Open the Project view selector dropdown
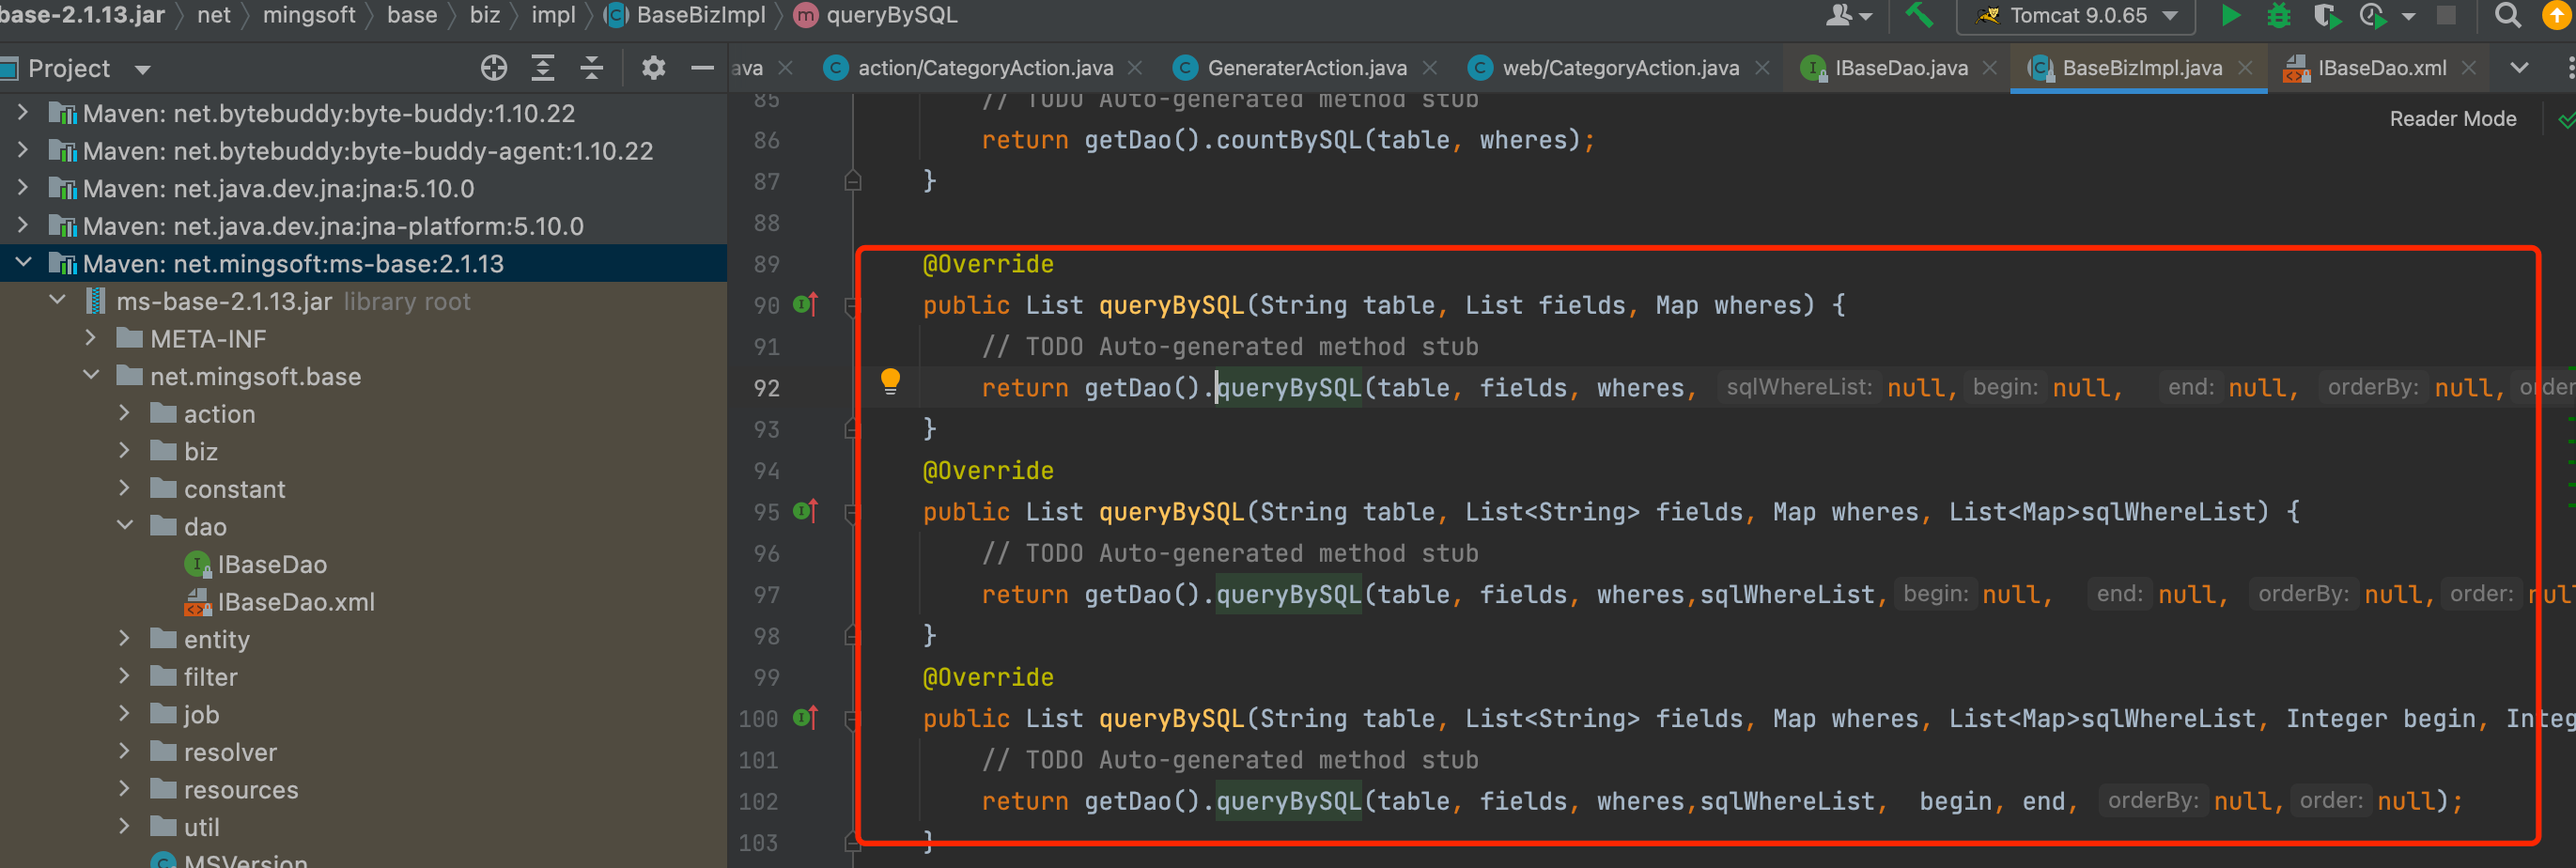 [143, 69]
